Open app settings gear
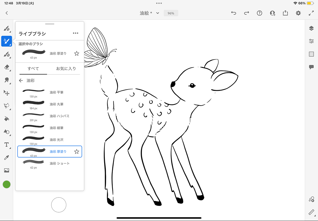 pyautogui.click(x=298, y=13)
